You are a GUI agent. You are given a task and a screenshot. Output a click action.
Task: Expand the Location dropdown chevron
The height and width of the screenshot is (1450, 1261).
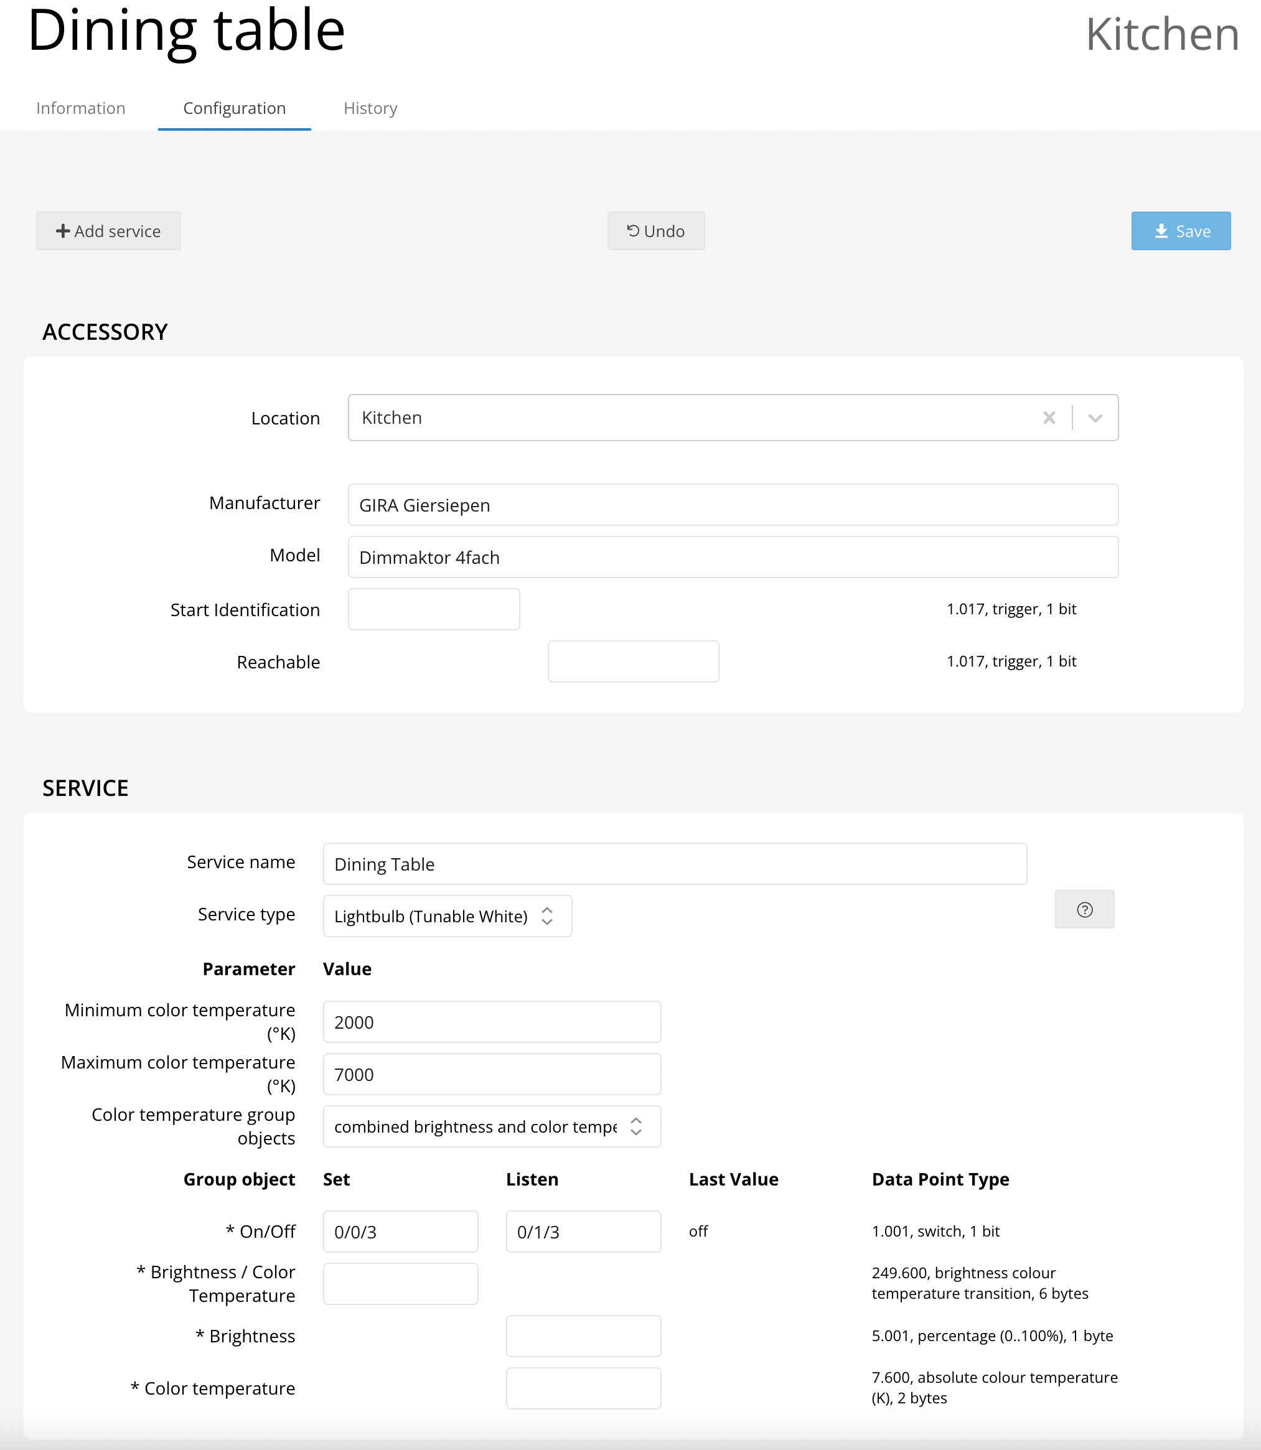pyautogui.click(x=1094, y=418)
